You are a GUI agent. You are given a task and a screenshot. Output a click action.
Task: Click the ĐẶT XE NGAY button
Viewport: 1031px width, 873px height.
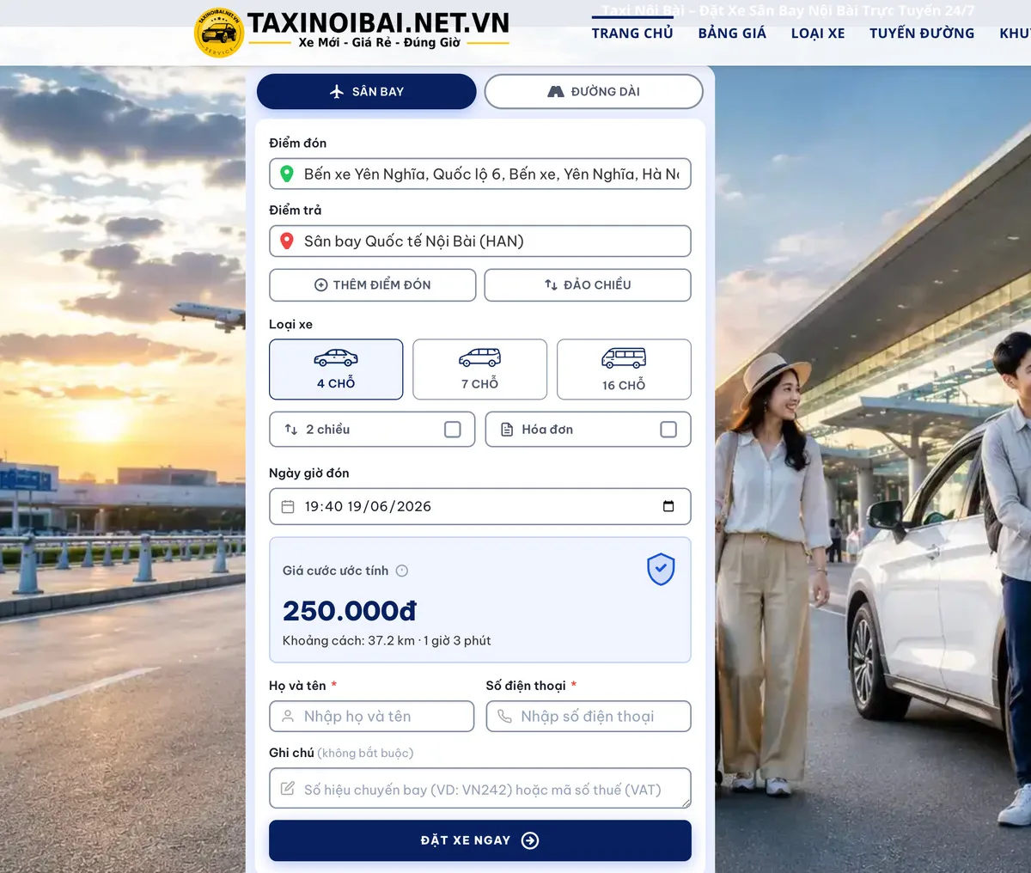[480, 840]
